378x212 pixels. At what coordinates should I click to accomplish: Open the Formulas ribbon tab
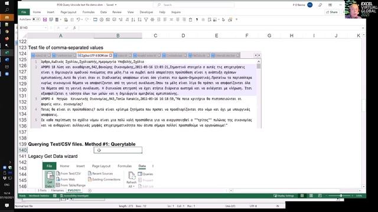[x=89, y=12]
